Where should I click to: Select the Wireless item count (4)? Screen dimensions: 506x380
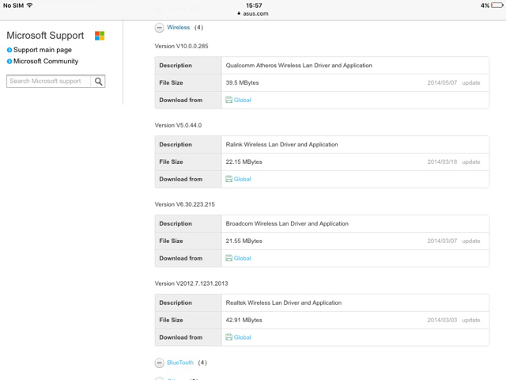pyautogui.click(x=198, y=28)
